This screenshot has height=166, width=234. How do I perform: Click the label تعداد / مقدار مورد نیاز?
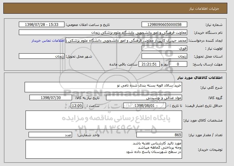205,135
